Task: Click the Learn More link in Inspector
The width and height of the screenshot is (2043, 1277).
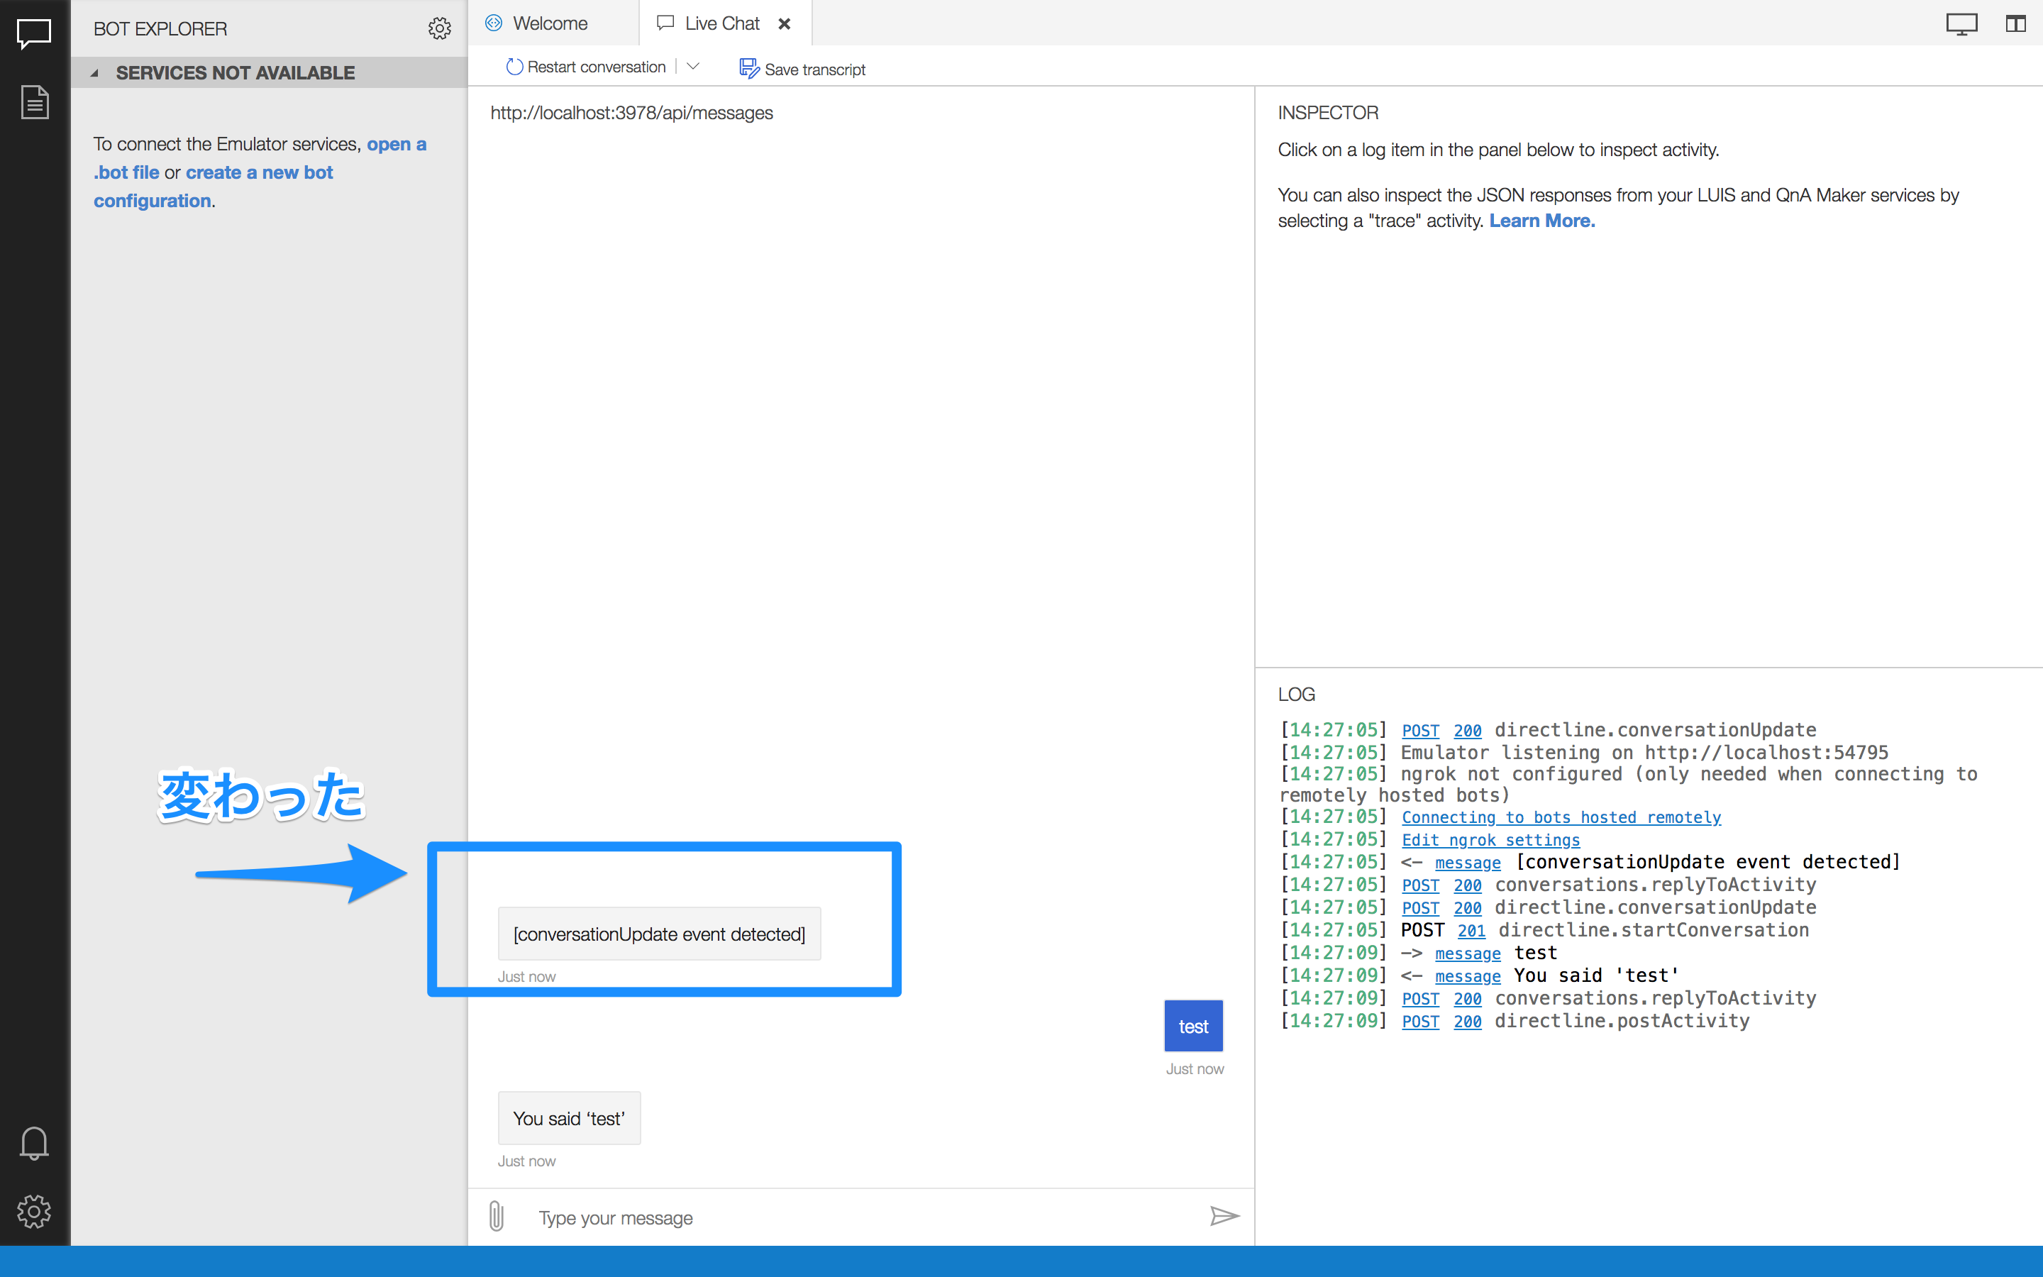Action: click(x=1541, y=221)
